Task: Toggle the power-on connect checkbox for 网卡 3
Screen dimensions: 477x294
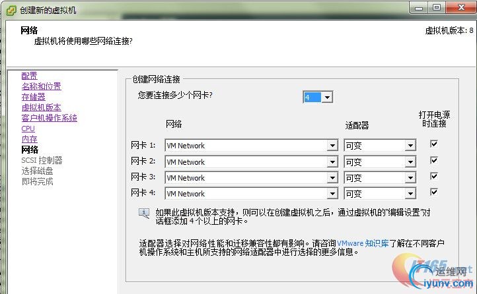Action: click(x=434, y=176)
